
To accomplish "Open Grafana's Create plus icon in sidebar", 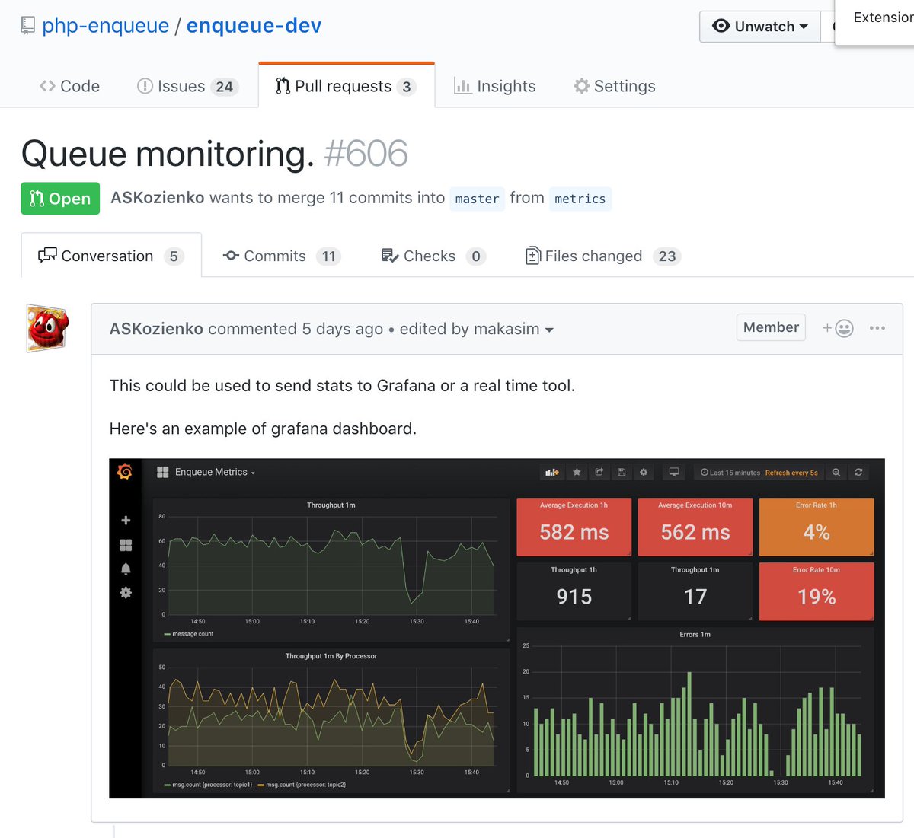I will [x=125, y=520].
